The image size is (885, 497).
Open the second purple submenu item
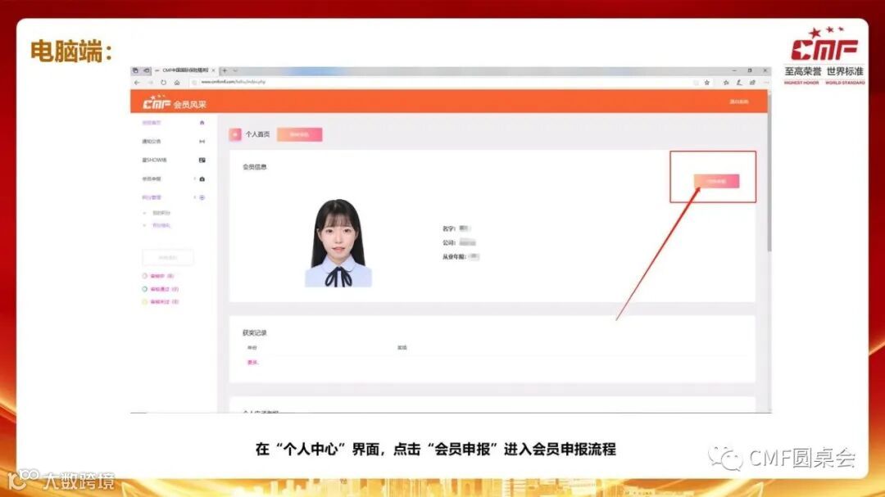(161, 225)
